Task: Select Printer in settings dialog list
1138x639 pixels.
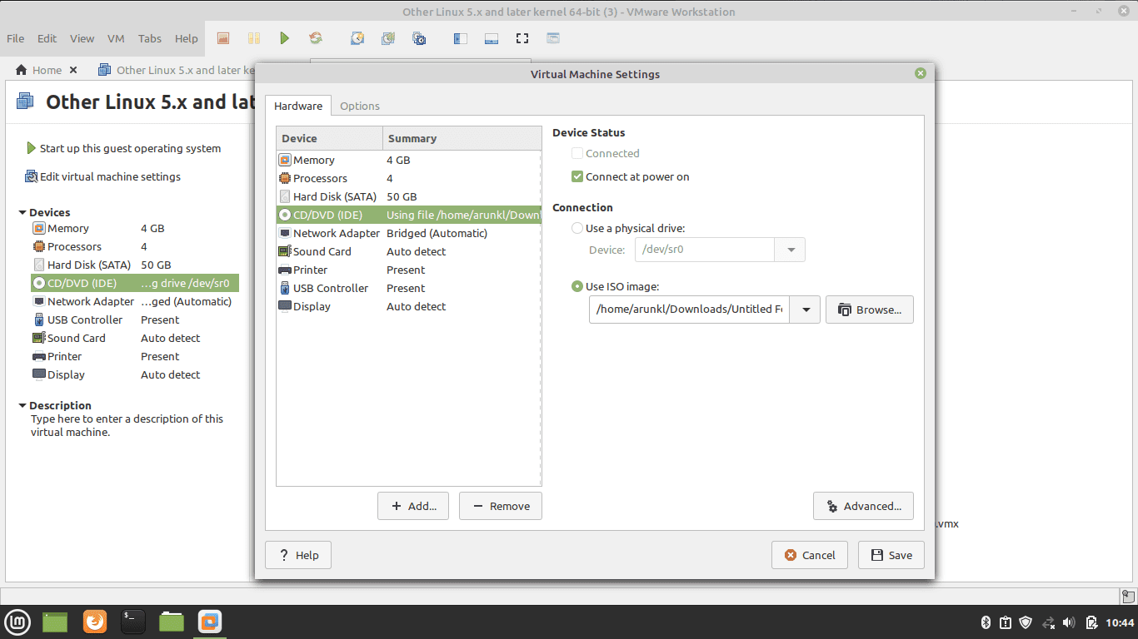Action: pyautogui.click(x=409, y=270)
